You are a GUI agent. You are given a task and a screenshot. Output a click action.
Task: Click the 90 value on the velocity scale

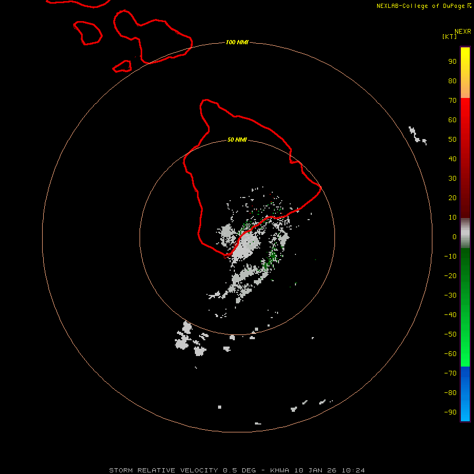[452, 62]
